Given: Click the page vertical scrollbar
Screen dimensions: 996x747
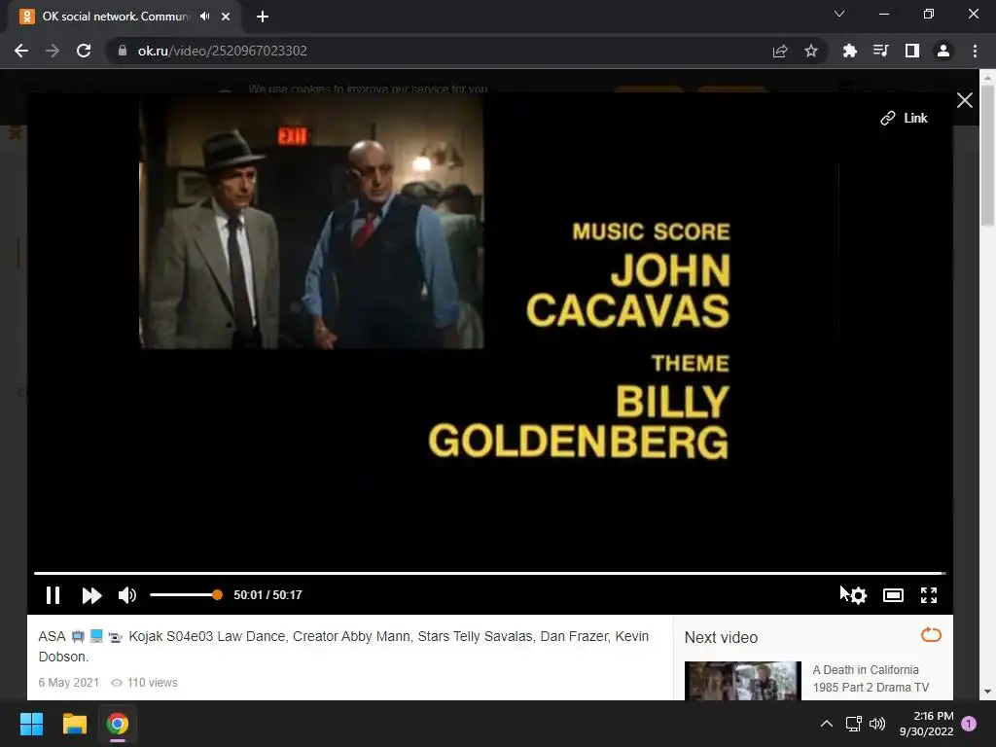Looking at the screenshot, I should [987, 156].
